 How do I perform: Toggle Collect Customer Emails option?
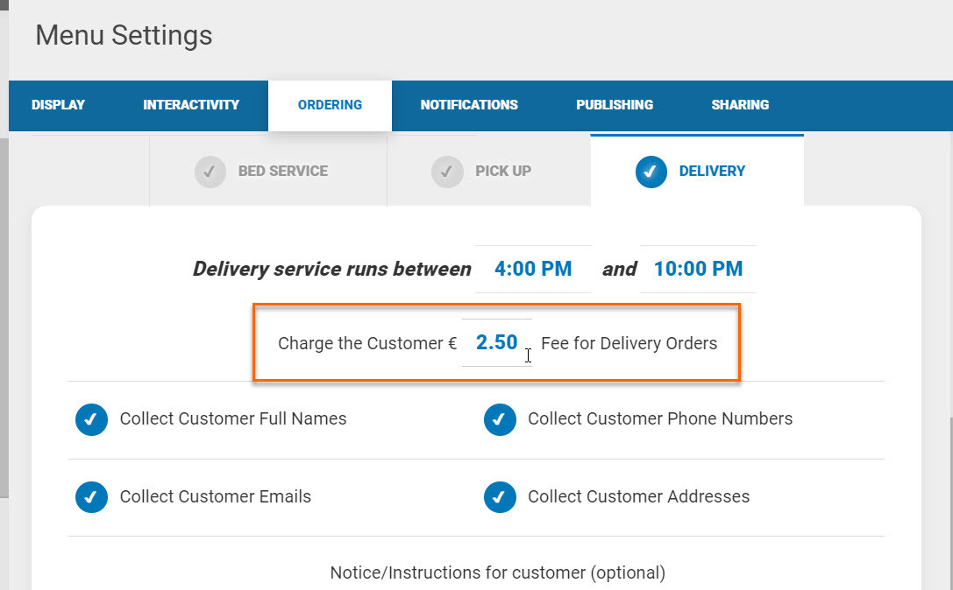(x=91, y=497)
